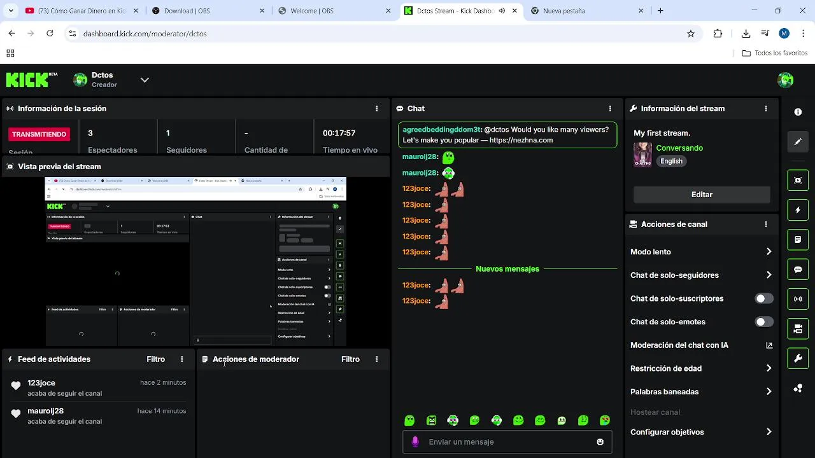The height and width of the screenshot is (458, 815).
Task: Click the stream preview thumbnail
Action: (x=195, y=261)
